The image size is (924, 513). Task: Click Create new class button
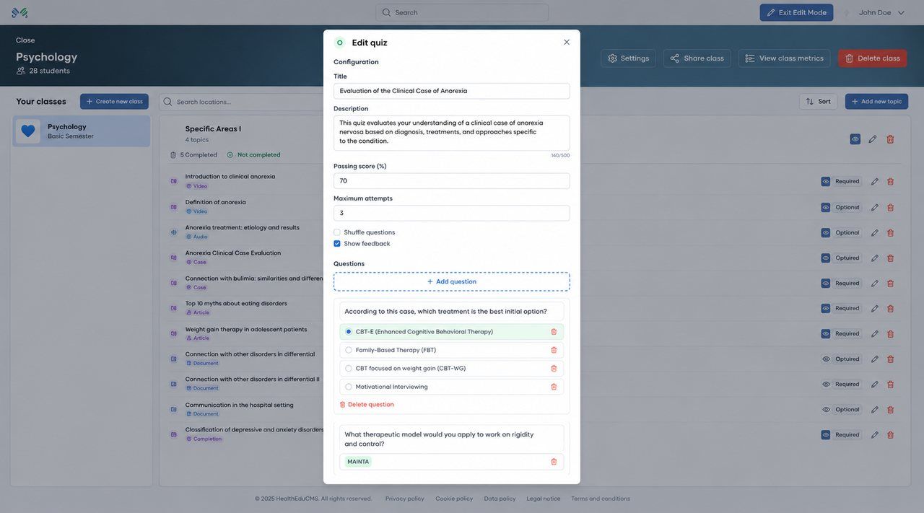(114, 102)
